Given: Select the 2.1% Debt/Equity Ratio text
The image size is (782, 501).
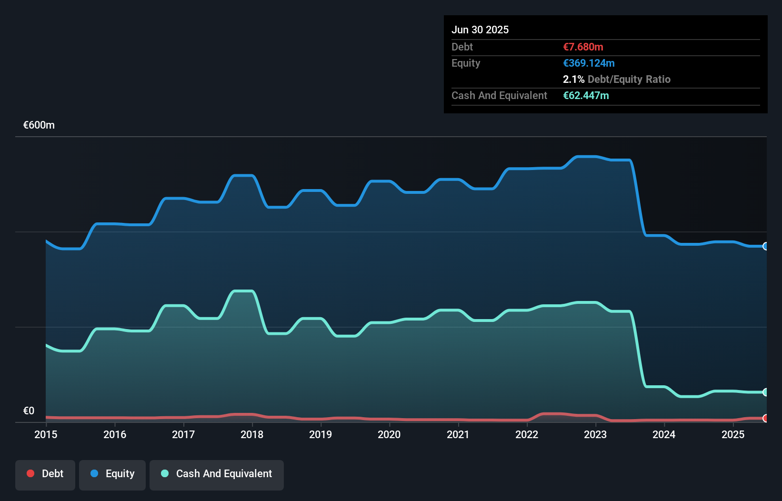Looking at the screenshot, I should click(x=617, y=79).
